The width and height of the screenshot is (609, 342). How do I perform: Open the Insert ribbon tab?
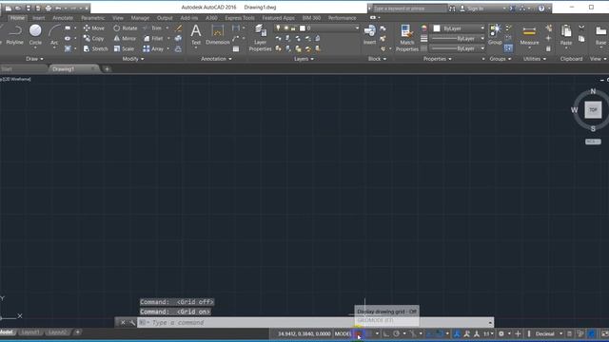tap(38, 18)
